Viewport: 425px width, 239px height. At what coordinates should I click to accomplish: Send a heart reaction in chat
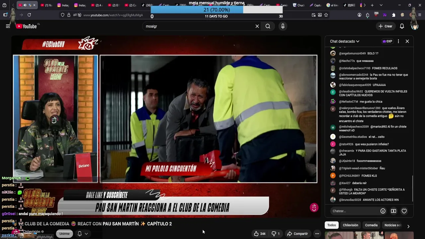pos(404,211)
